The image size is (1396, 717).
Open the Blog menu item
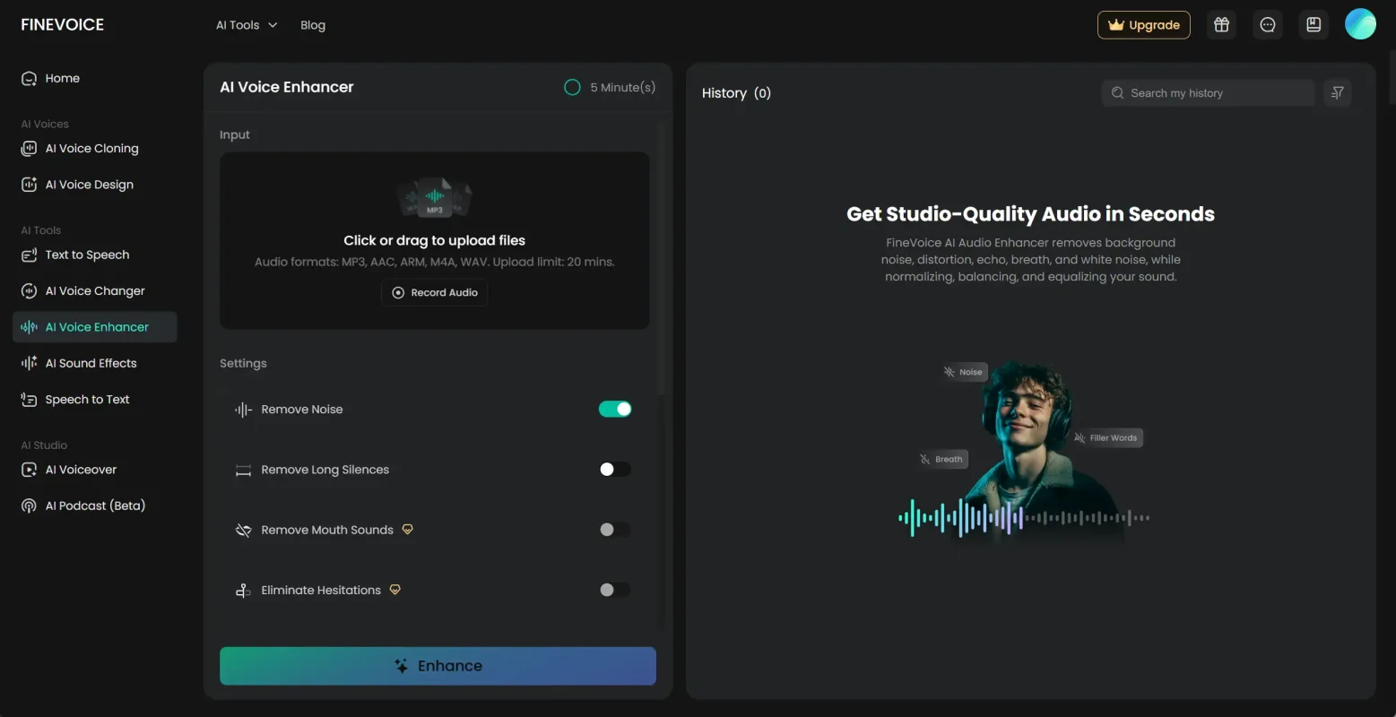313,25
